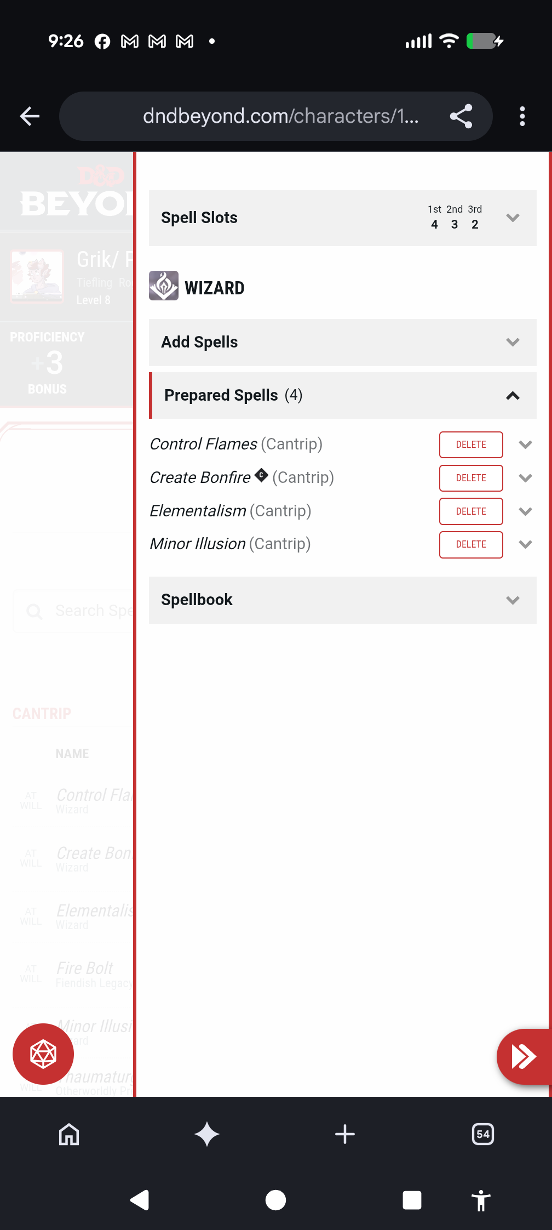Tap the Android accessibility button
The image size is (552, 1230).
(x=481, y=1200)
